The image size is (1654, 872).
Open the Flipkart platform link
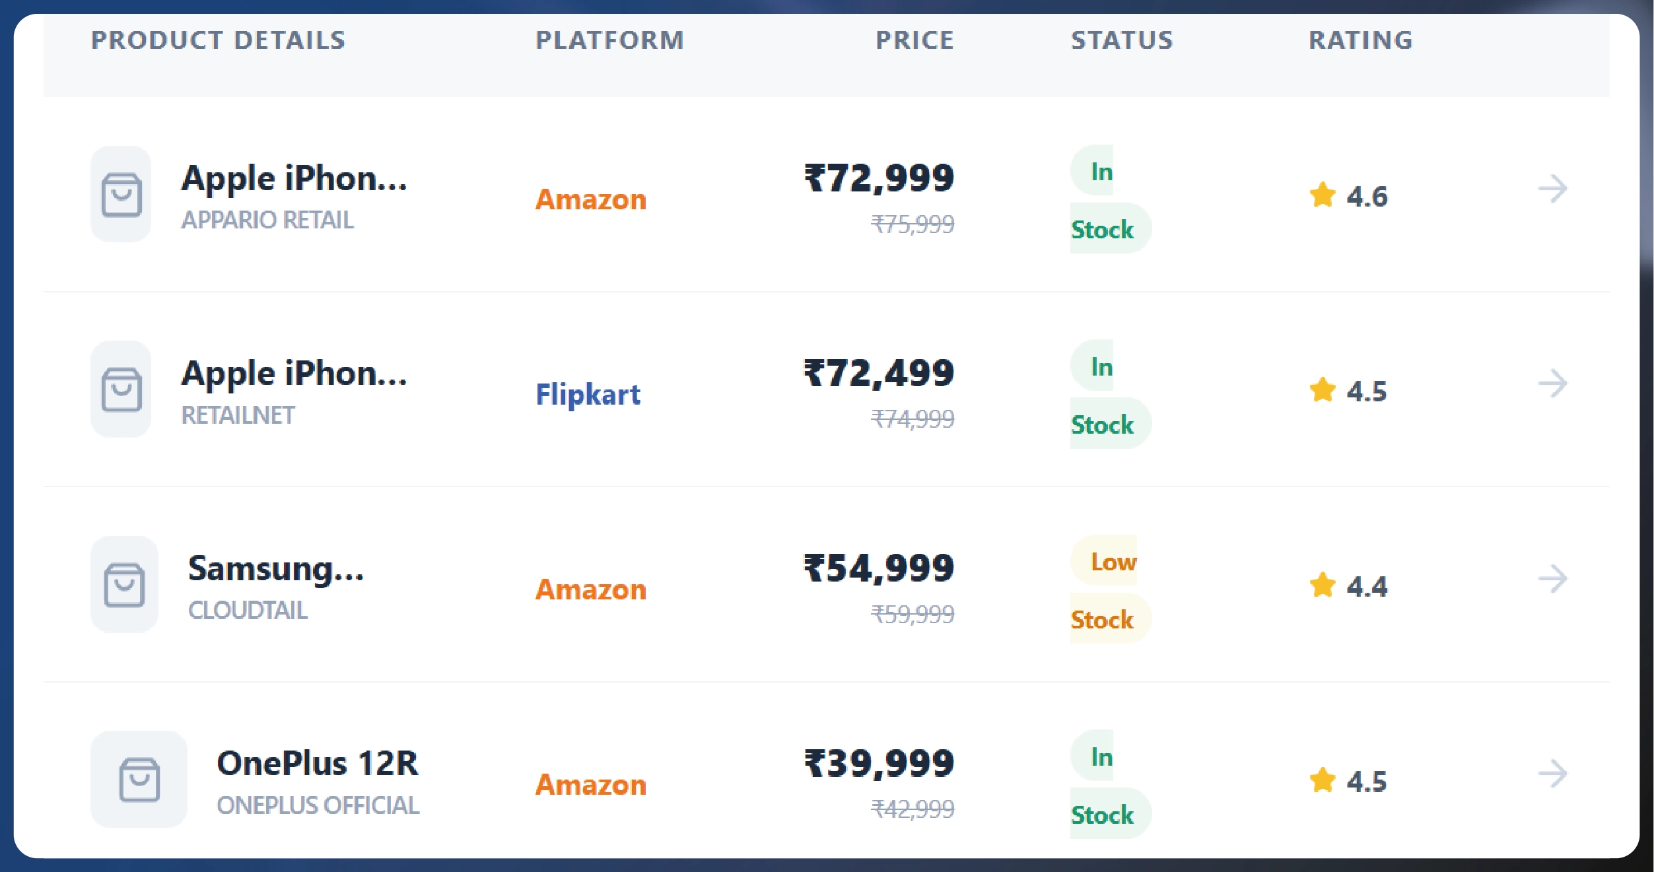pyautogui.click(x=588, y=394)
